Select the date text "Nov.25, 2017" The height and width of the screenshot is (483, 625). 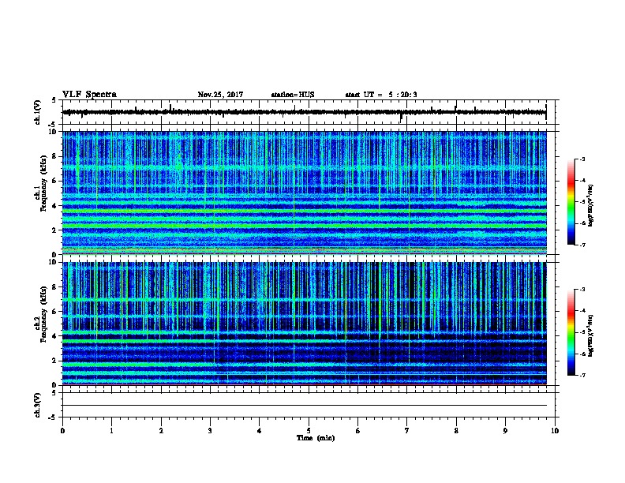tap(220, 95)
